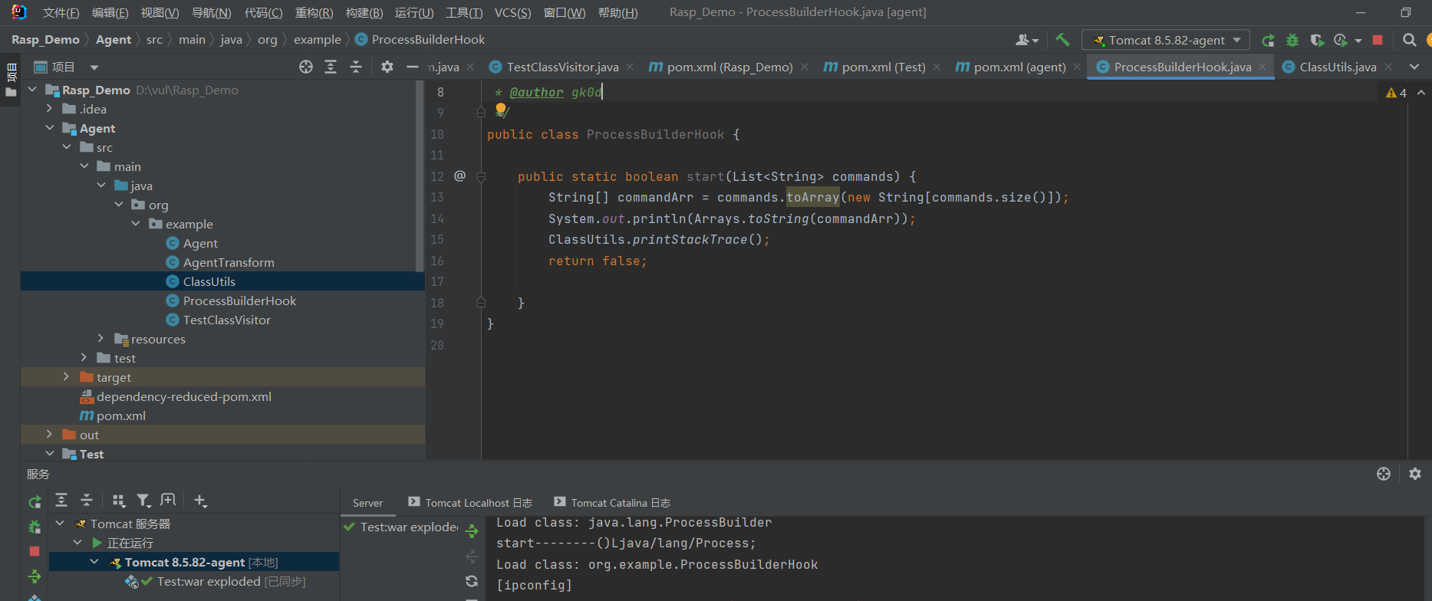
Task: Click Expand All icon in Project panel
Action: 331,67
